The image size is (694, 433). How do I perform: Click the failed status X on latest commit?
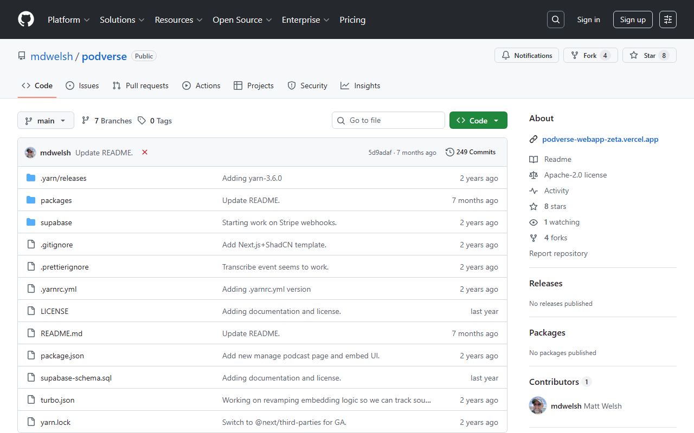coord(145,152)
